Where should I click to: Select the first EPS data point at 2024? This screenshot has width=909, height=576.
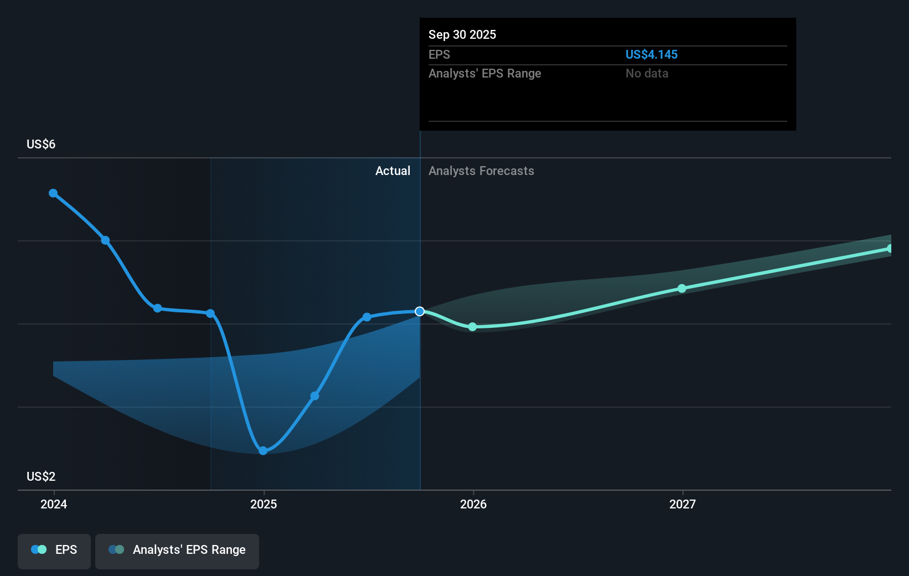pyautogui.click(x=53, y=193)
